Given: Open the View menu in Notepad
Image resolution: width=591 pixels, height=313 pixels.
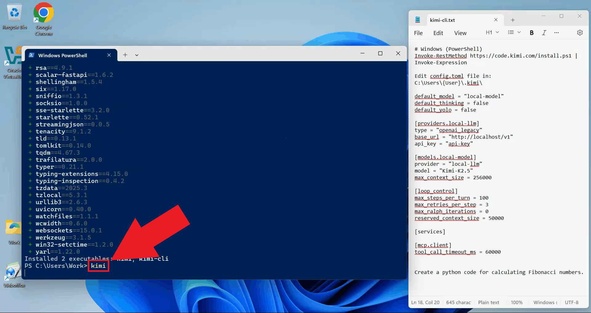Looking at the screenshot, I should [460, 33].
